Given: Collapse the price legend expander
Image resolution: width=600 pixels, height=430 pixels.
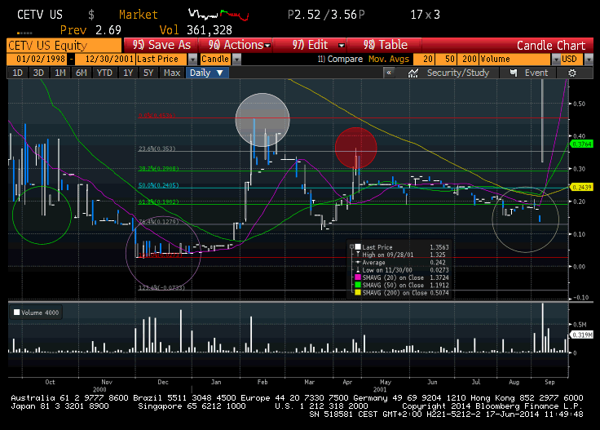Looking at the screenshot, I should (x=351, y=247).
